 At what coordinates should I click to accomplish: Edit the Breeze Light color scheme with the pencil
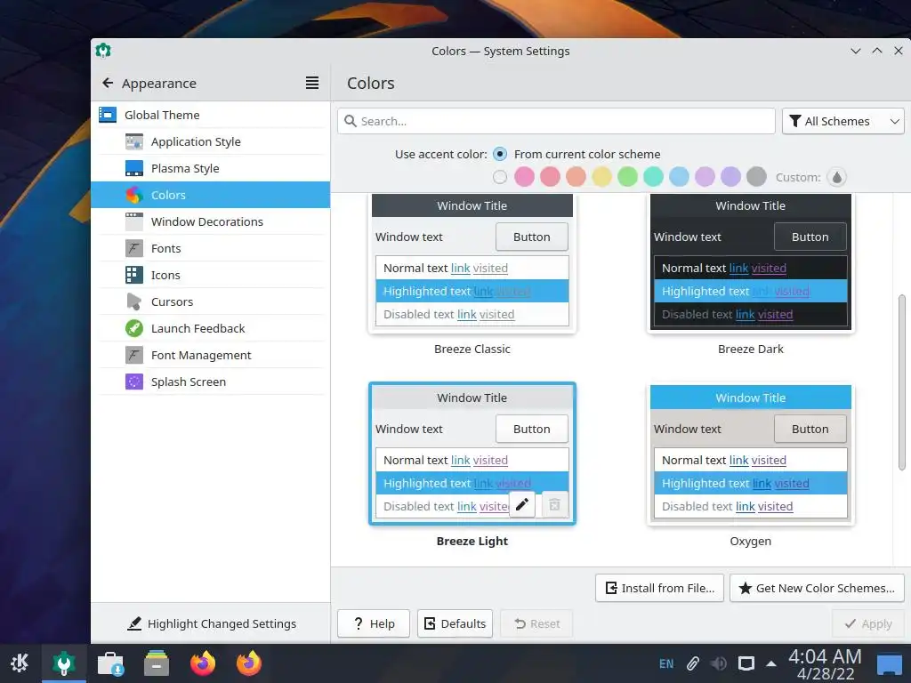click(x=521, y=505)
